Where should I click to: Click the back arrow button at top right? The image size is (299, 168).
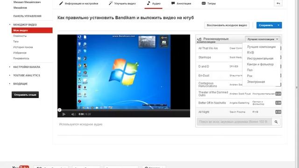coord(278,3)
